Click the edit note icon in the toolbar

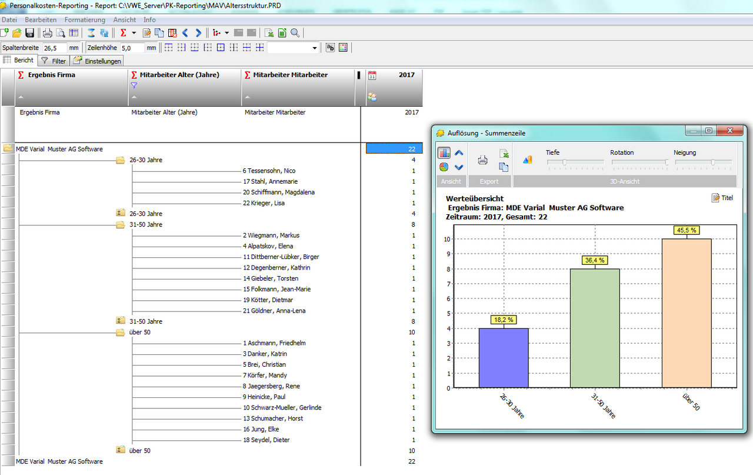(x=147, y=33)
